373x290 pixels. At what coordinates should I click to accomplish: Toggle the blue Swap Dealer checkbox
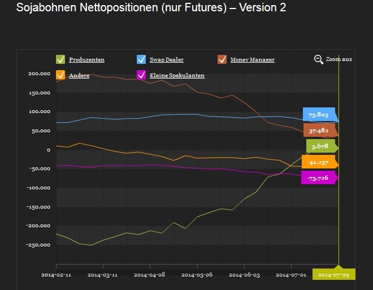141,59
